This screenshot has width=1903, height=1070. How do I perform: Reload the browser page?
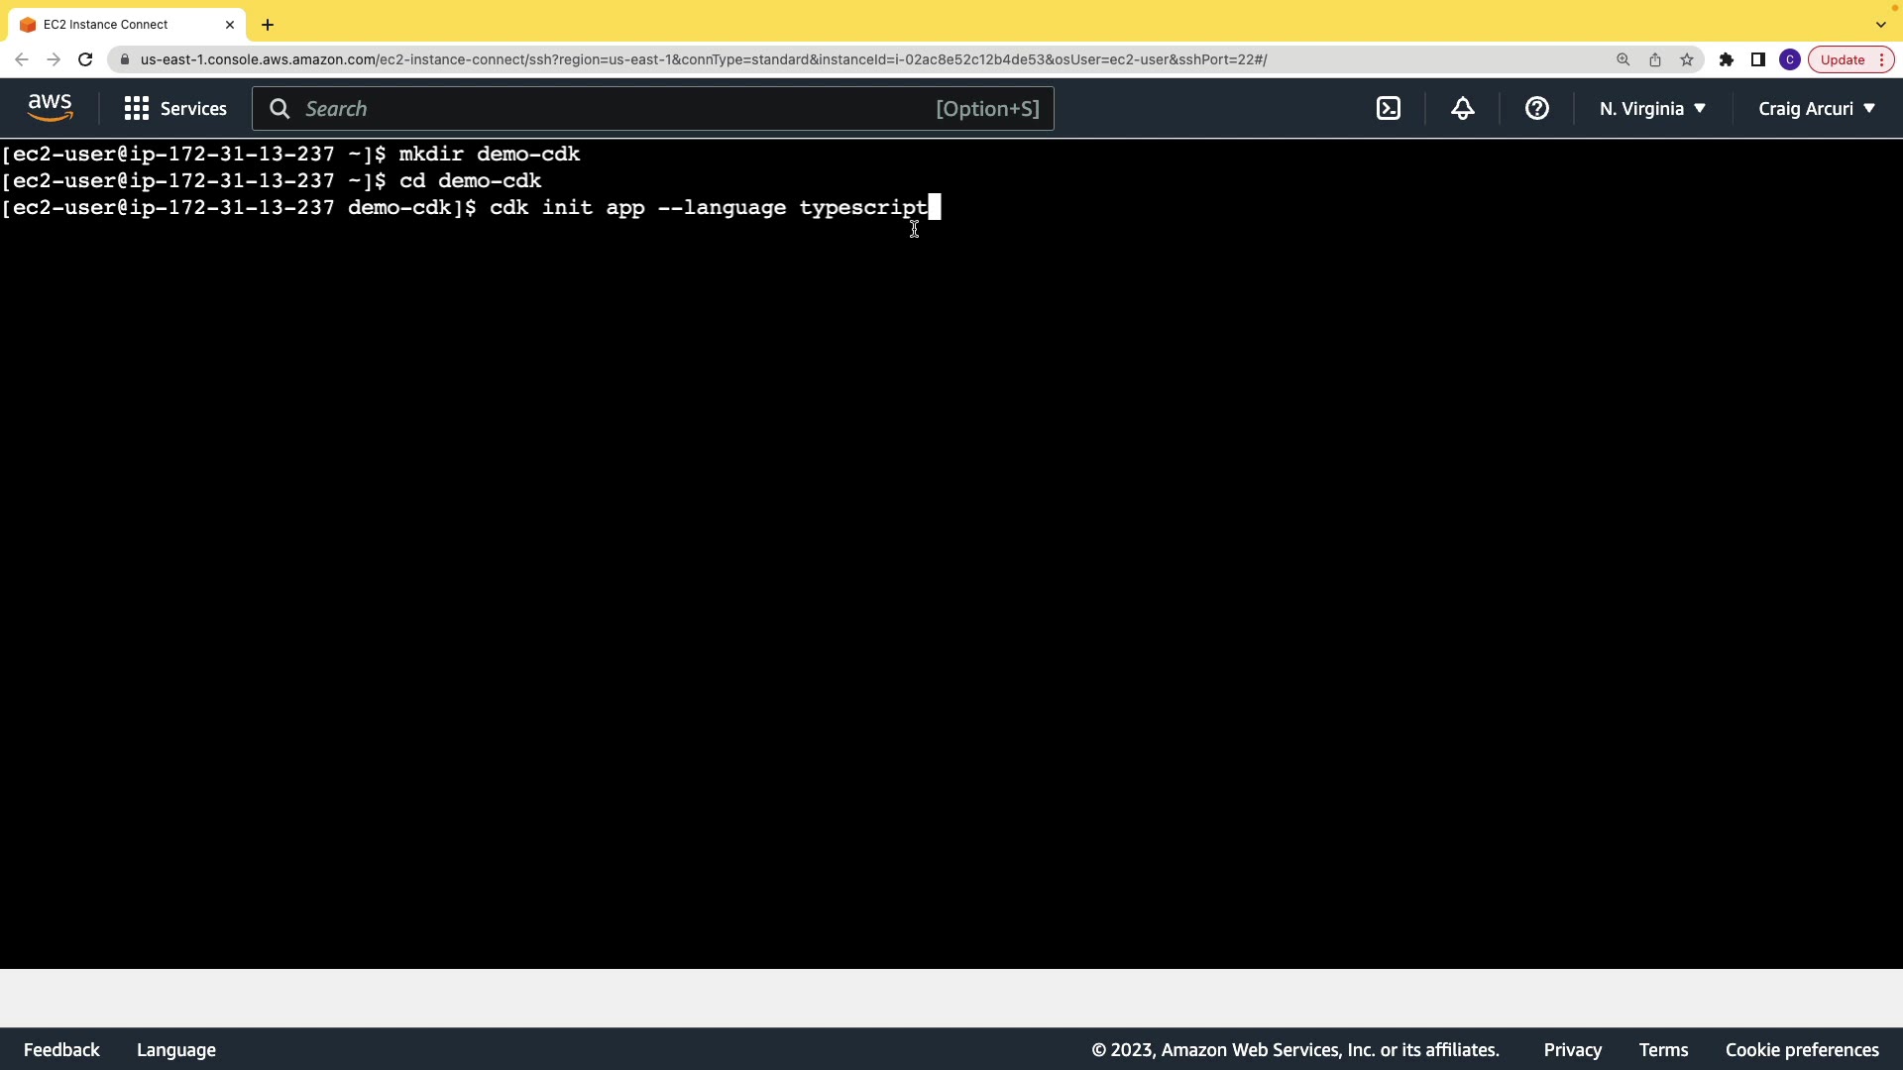click(85, 59)
